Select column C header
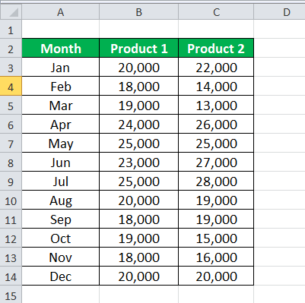305x303 pixels. [x=216, y=11]
